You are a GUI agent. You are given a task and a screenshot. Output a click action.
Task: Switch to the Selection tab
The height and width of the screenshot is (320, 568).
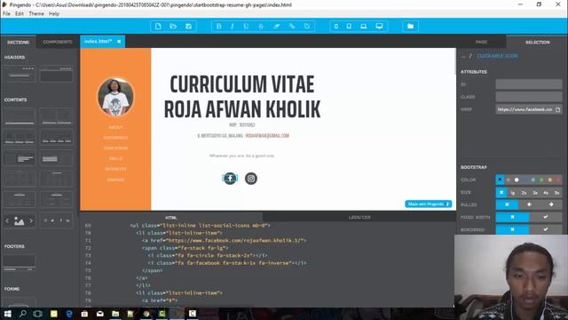point(537,42)
